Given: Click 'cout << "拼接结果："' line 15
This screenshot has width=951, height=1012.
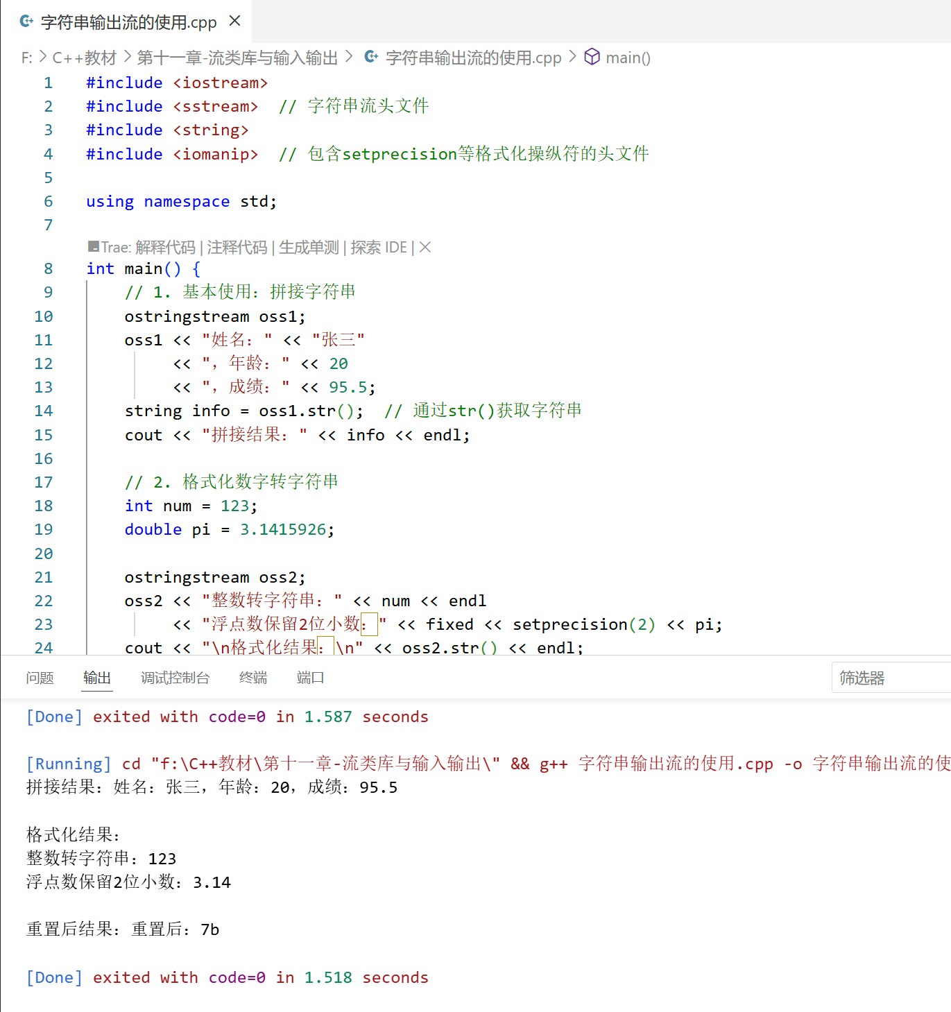Looking at the screenshot, I should 298,435.
